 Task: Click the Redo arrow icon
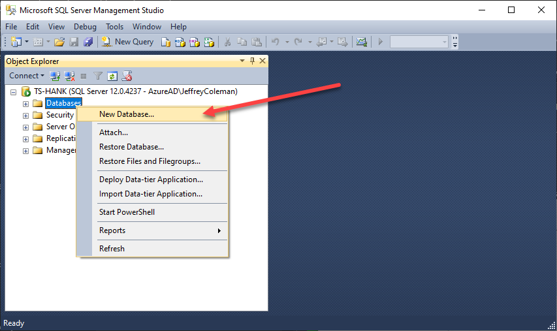pos(298,42)
